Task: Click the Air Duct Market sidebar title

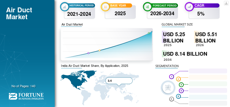Action: pos(19,13)
